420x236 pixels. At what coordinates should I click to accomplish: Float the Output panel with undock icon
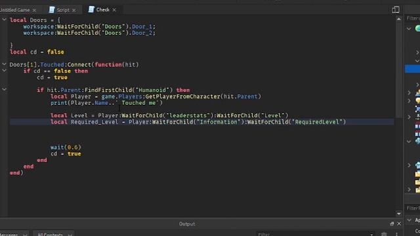(392, 224)
